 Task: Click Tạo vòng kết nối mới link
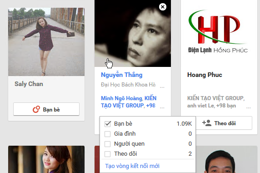132,166
